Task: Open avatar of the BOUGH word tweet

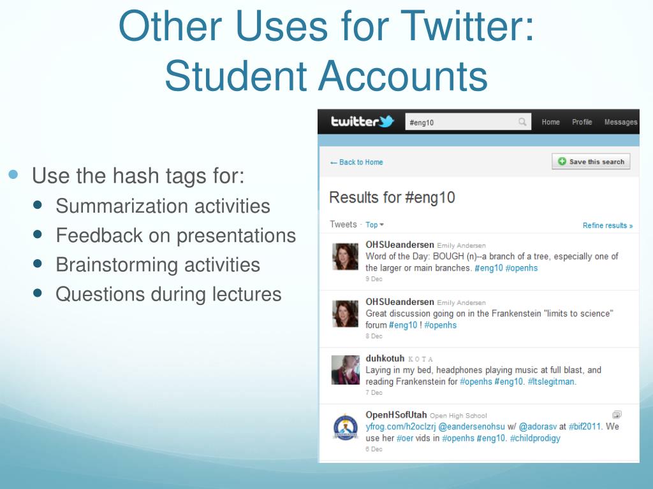Action: tap(345, 257)
